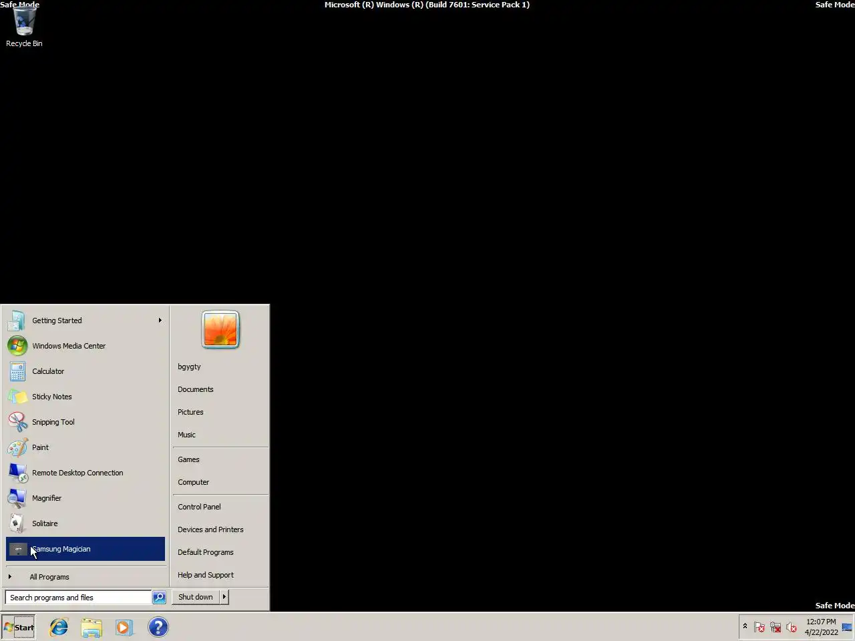
Task: Select the Paint text label
Action: coord(40,447)
